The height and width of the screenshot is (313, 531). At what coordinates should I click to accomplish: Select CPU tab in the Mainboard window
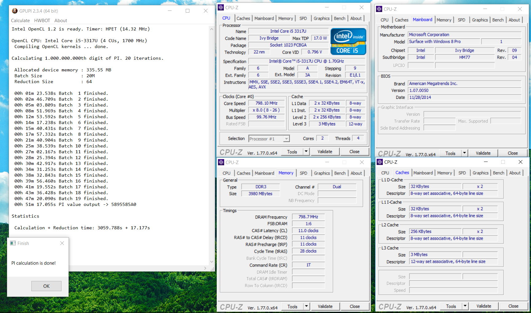coord(385,20)
